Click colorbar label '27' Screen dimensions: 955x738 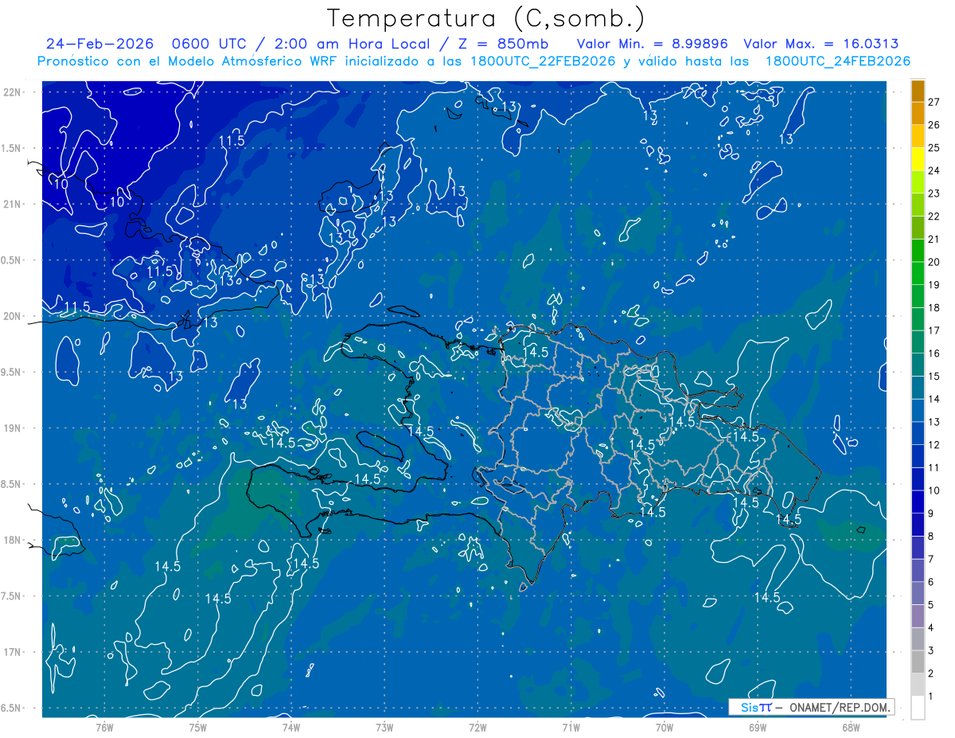click(x=934, y=102)
